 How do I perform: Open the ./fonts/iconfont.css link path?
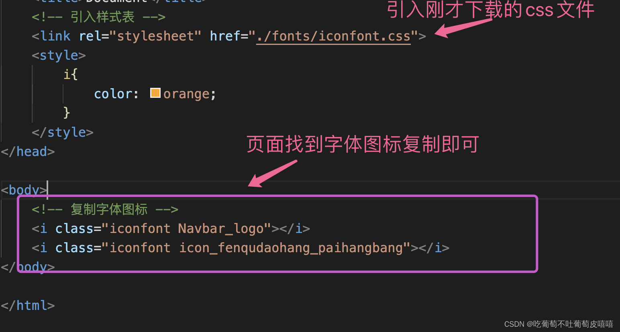(333, 36)
